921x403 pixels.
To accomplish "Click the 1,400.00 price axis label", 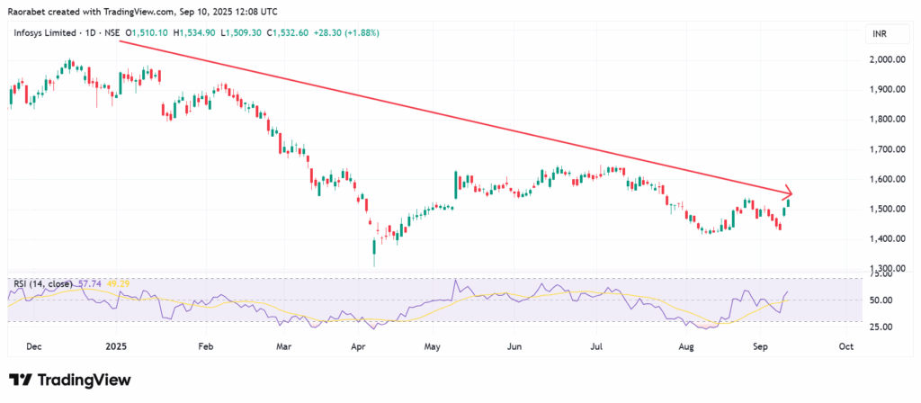I will pyautogui.click(x=886, y=239).
